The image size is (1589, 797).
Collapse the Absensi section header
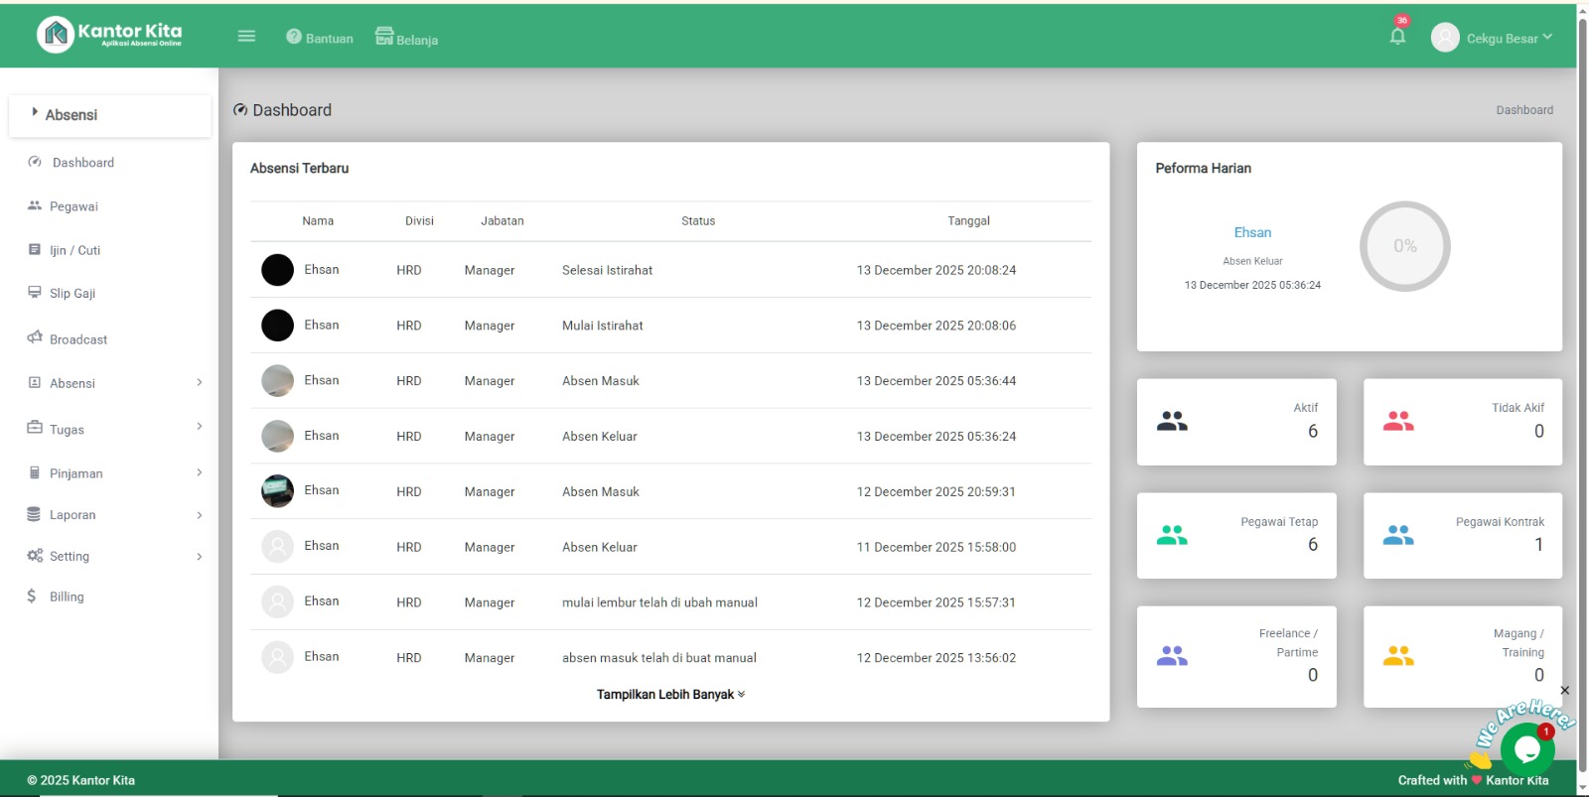109,115
